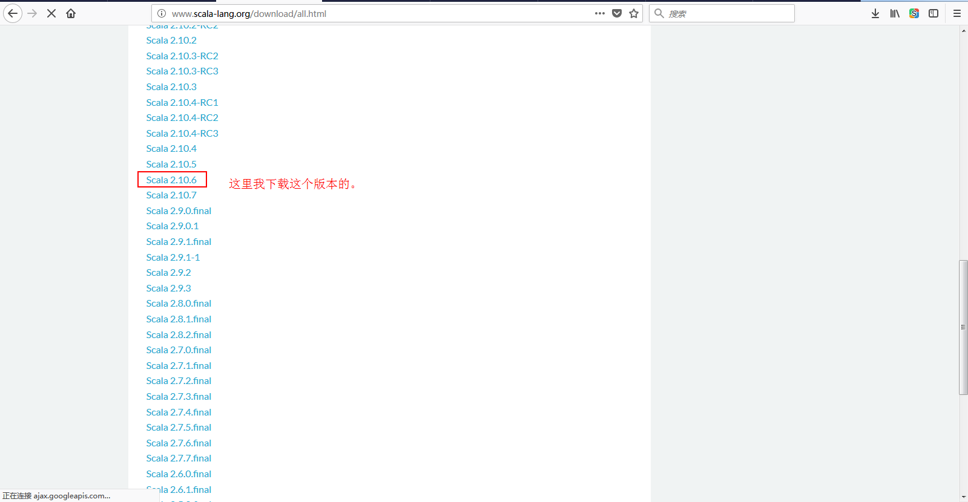
Task: Open Scala 2.7.0.final
Action: (x=179, y=350)
